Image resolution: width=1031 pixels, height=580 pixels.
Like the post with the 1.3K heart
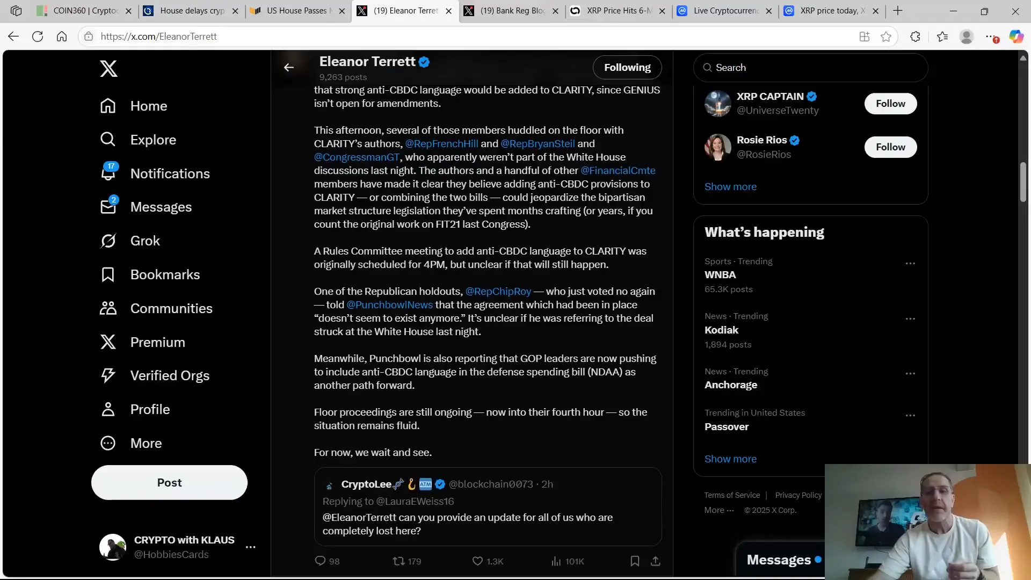point(477,561)
